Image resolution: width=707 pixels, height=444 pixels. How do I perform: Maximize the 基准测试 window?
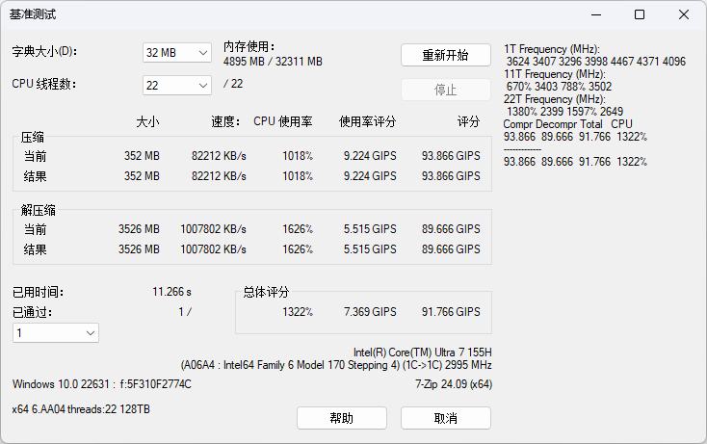pos(640,15)
